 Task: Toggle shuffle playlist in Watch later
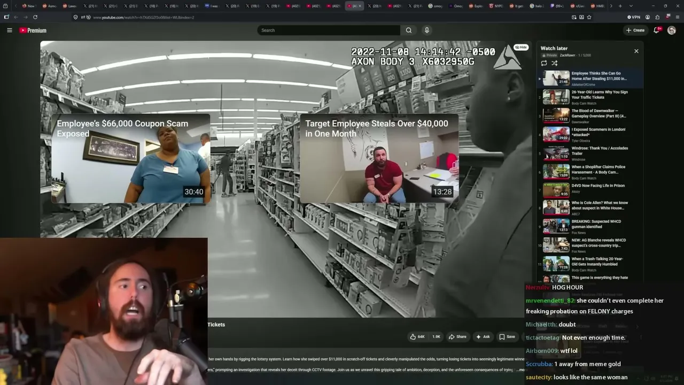(x=555, y=63)
